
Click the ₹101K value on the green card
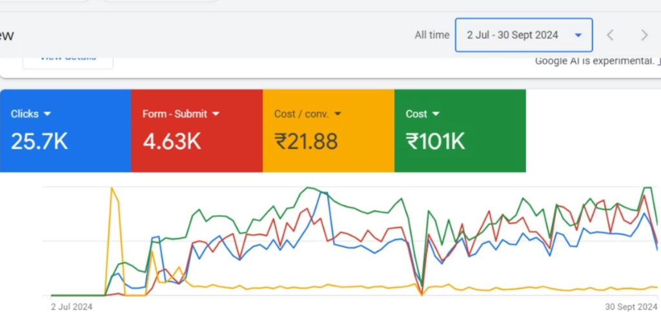coord(435,141)
